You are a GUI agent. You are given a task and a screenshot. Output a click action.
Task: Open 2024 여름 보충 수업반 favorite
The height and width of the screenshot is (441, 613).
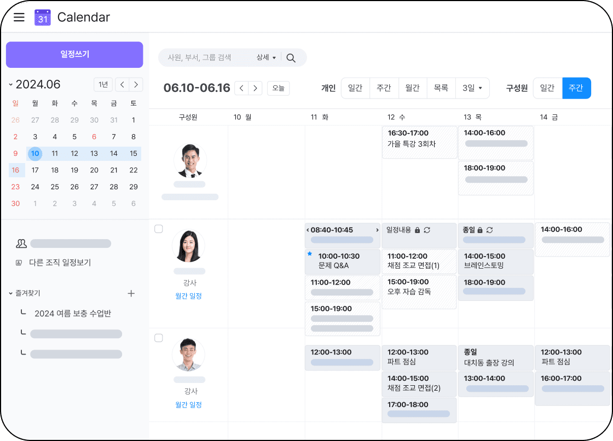(x=73, y=314)
